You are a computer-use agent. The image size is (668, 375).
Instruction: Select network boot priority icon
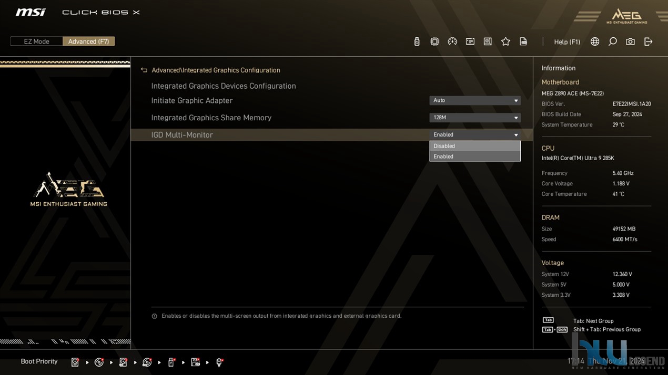coord(220,362)
